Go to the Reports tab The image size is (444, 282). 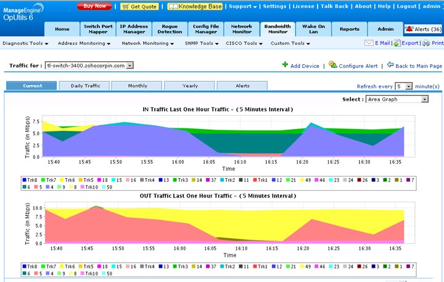click(x=350, y=29)
